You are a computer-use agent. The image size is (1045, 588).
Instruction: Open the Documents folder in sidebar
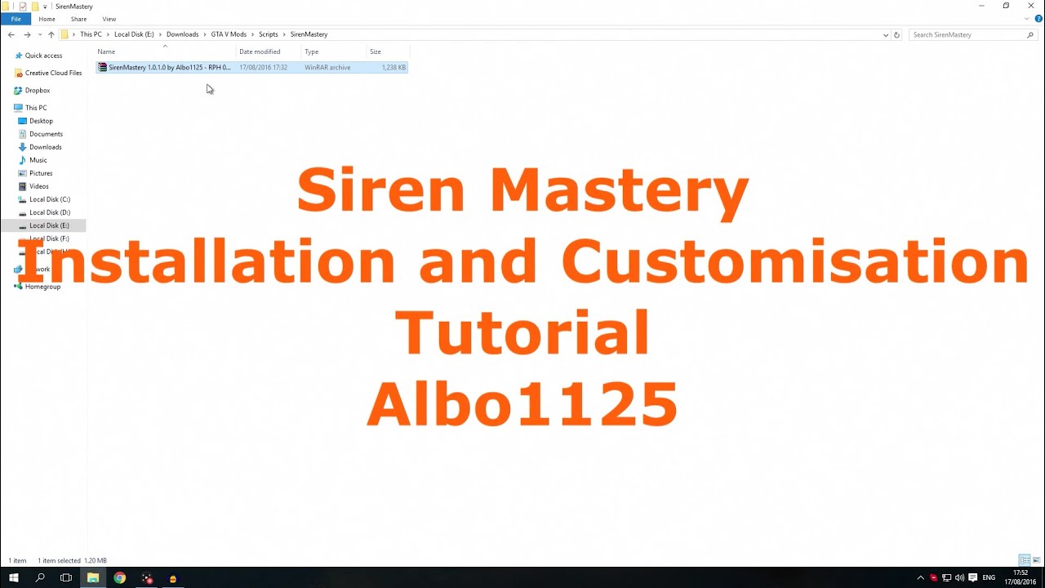(x=46, y=134)
